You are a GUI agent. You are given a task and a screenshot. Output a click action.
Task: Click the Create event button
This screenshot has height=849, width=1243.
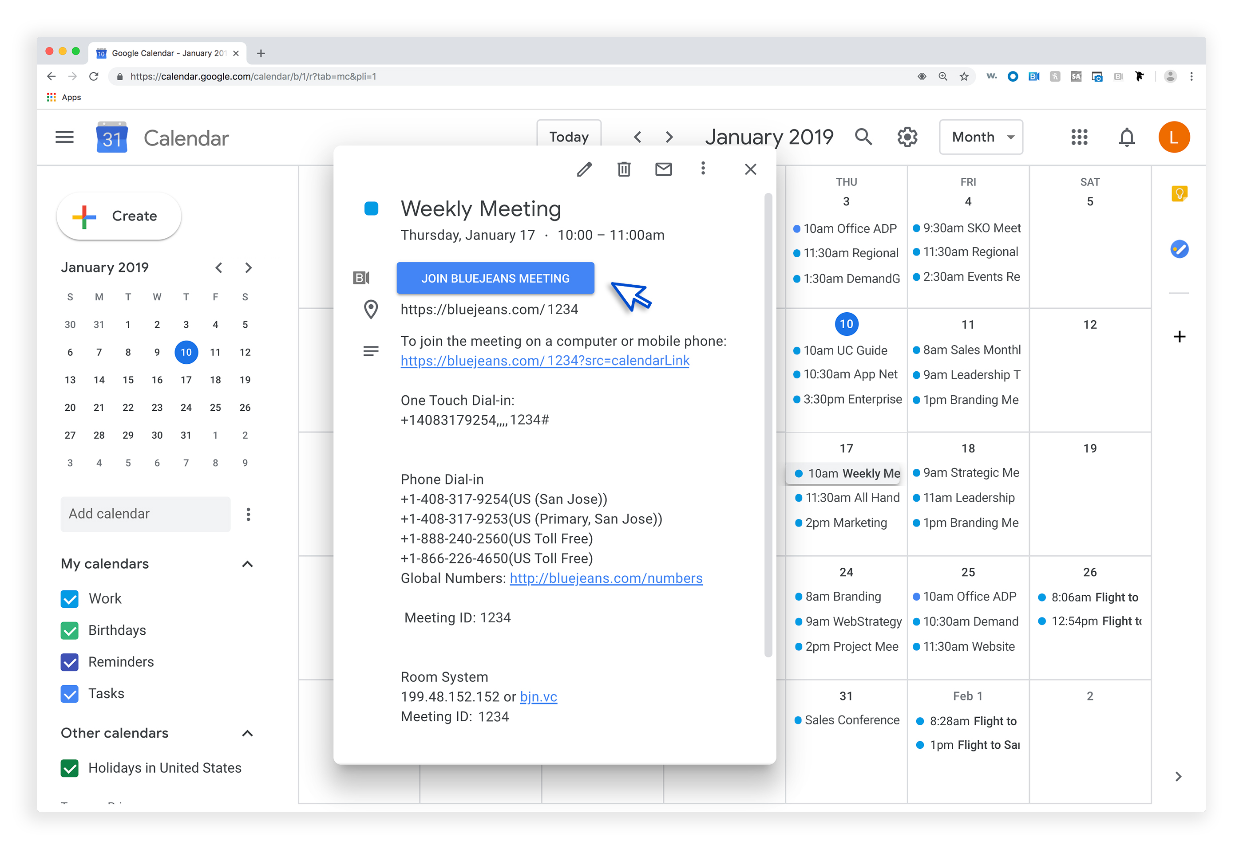(x=119, y=216)
